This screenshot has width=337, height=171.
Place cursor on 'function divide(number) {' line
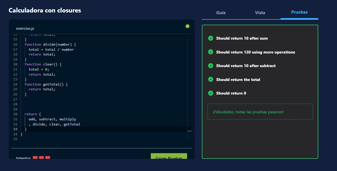tap(50, 44)
